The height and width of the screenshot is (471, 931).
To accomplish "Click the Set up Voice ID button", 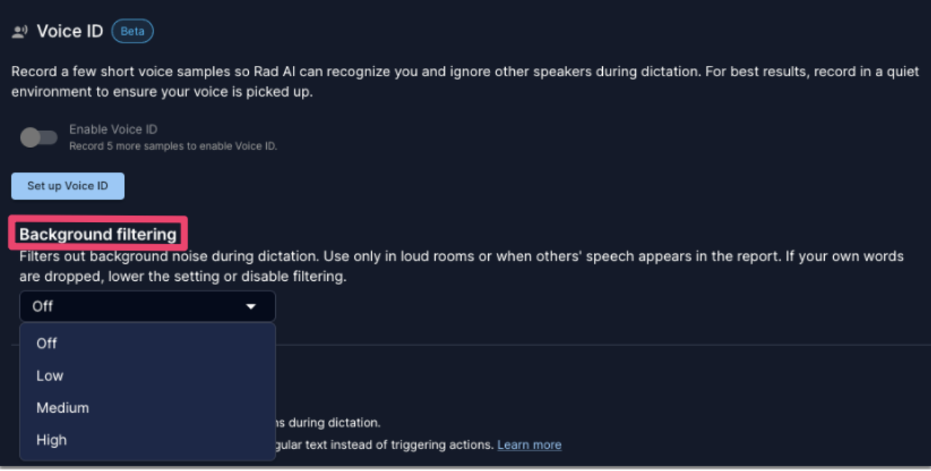I will [x=68, y=186].
